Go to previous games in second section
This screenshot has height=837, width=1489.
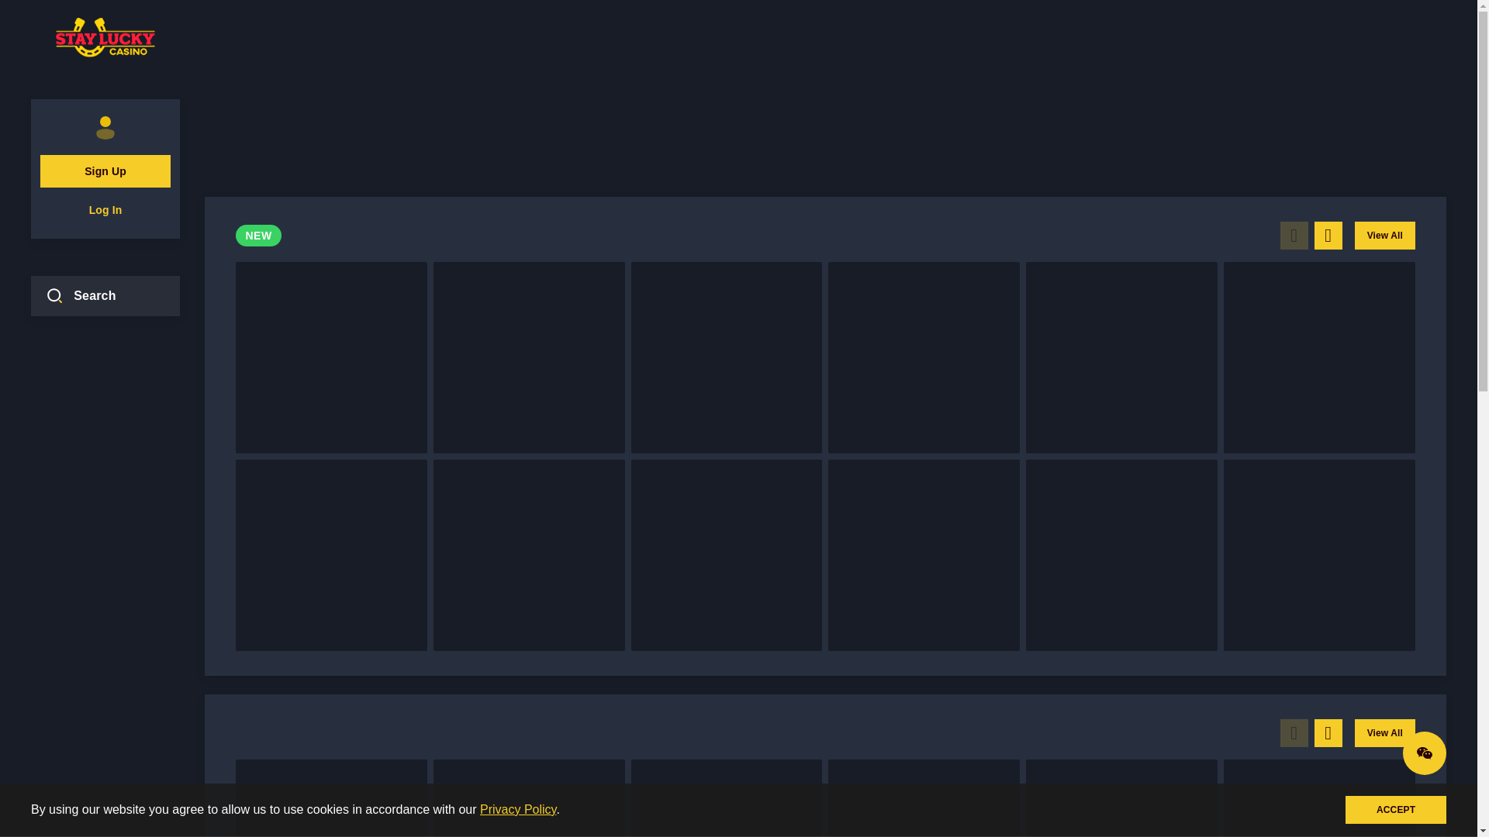point(1294,733)
